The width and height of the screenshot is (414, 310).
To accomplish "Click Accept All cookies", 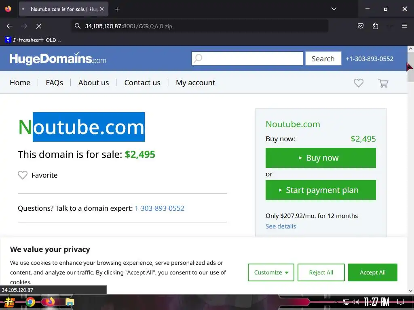I will point(372,272).
